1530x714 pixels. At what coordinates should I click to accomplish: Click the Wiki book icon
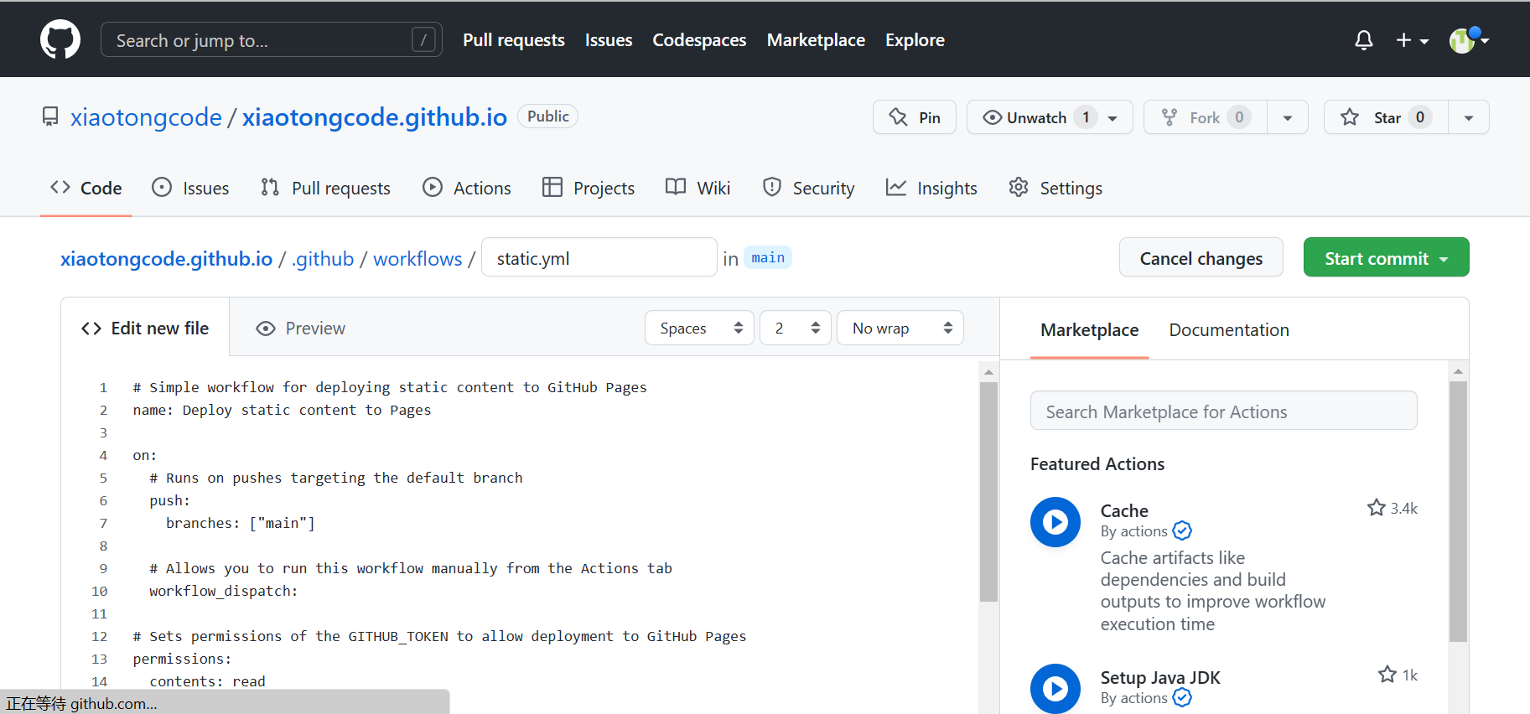point(676,187)
